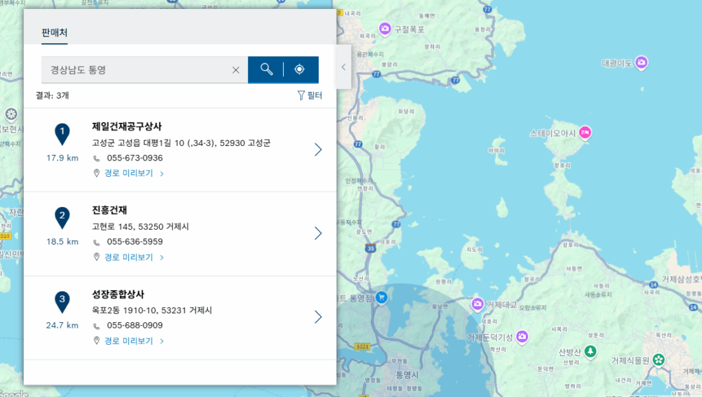
Task: Click the 제일건재공구상사 store name
Action: click(x=127, y=126)
